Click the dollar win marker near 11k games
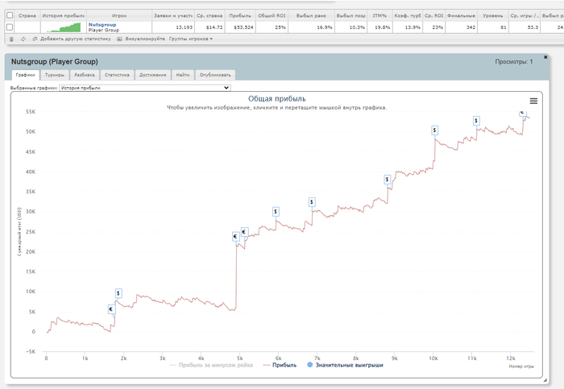This screenshot has width=564, height=389. pos(476,120)
